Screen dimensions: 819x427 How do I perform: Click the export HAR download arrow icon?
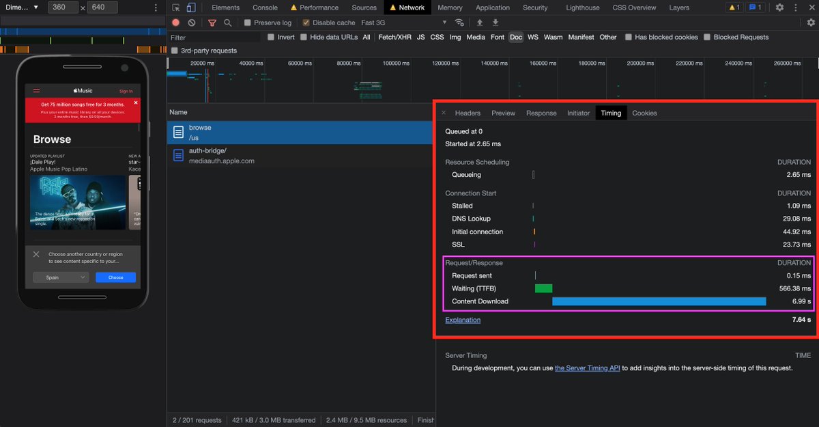[x=495, y=23]
